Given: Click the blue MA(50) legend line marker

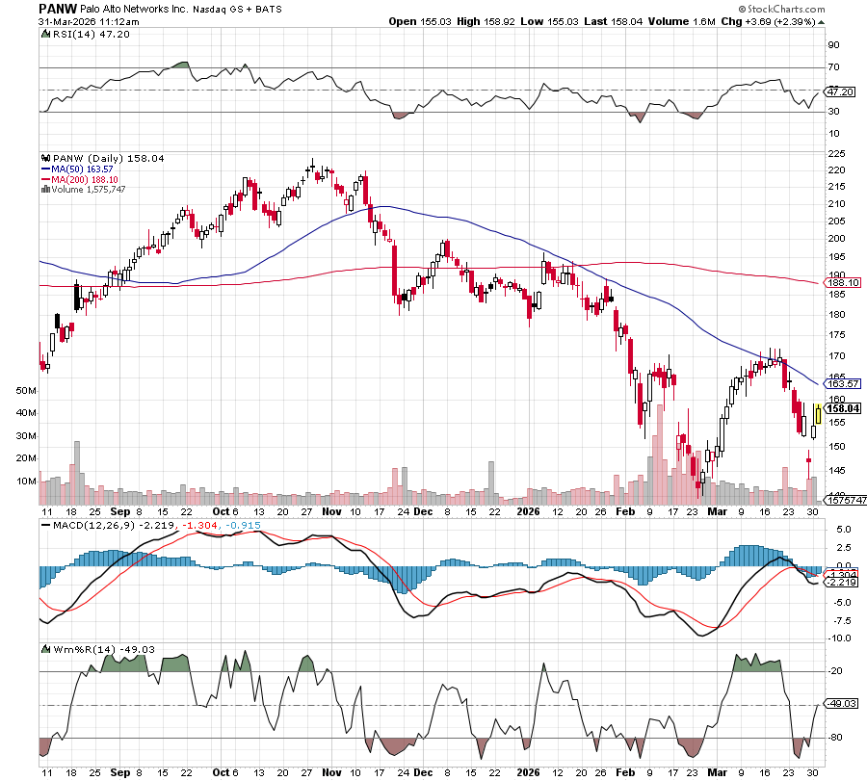Looking at the screenshot, I should tap(45, 169).
